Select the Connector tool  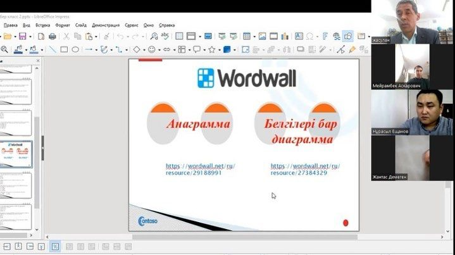(119, 49)
